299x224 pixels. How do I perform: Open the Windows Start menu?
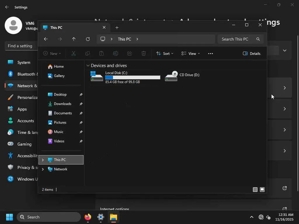9,217
